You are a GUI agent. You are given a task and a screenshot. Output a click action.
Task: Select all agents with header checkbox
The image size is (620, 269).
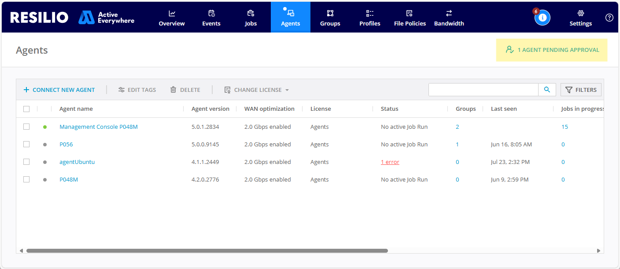pos(26,109)
